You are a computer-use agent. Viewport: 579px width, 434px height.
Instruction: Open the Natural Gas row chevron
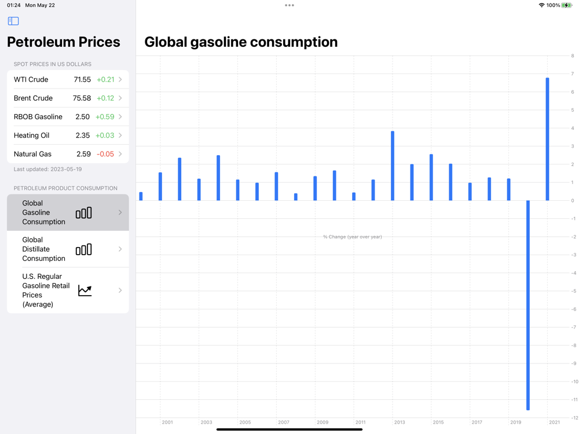(120, 154)
